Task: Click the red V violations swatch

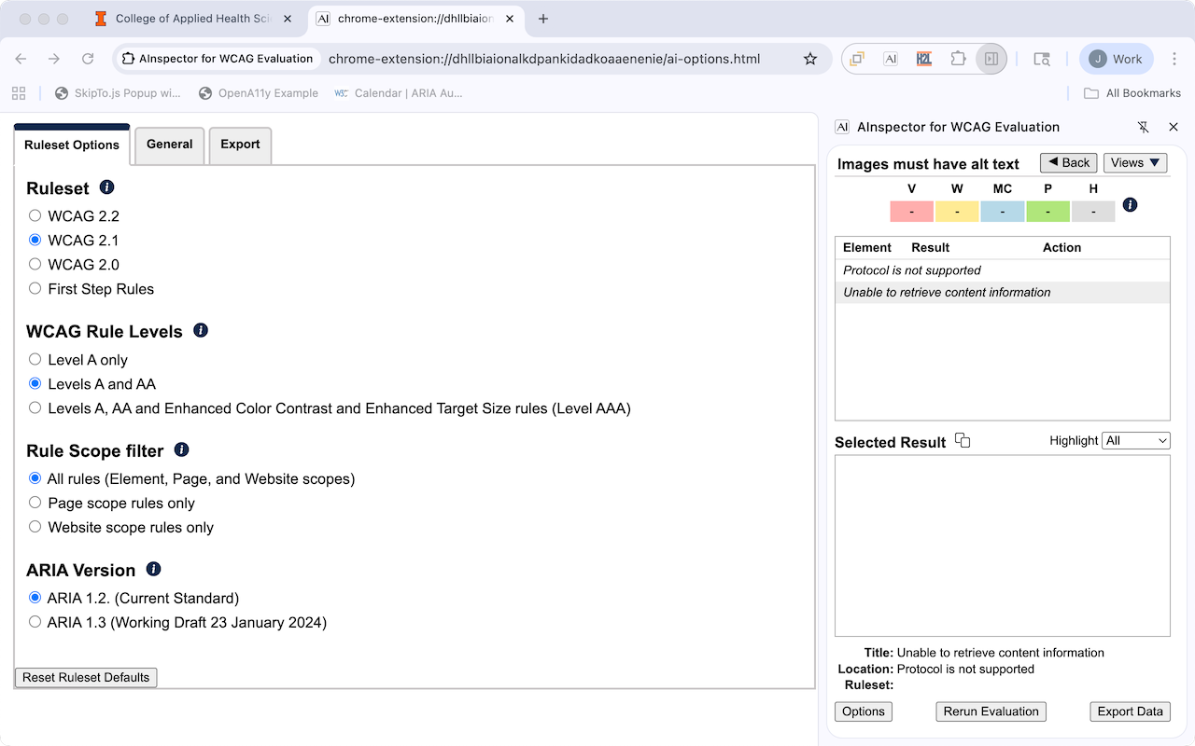Action: (911, 212)
